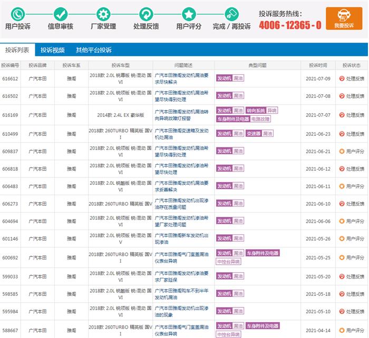Click the 处理反馈 refresh step icon
369x338 pixels.
(x=146, y=14)
